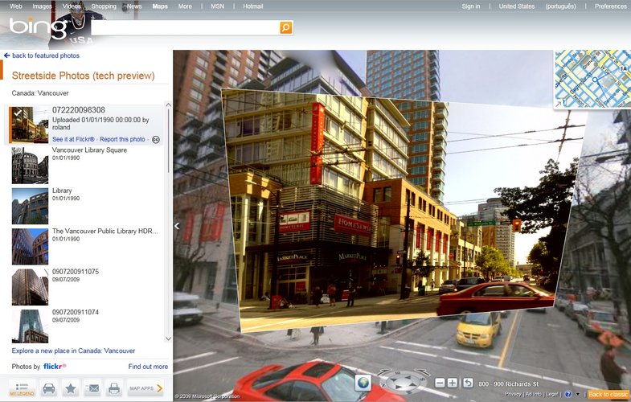Click the 800 - 900 Richards St label
Screen dimensions: 631x402
pos(508,384)
